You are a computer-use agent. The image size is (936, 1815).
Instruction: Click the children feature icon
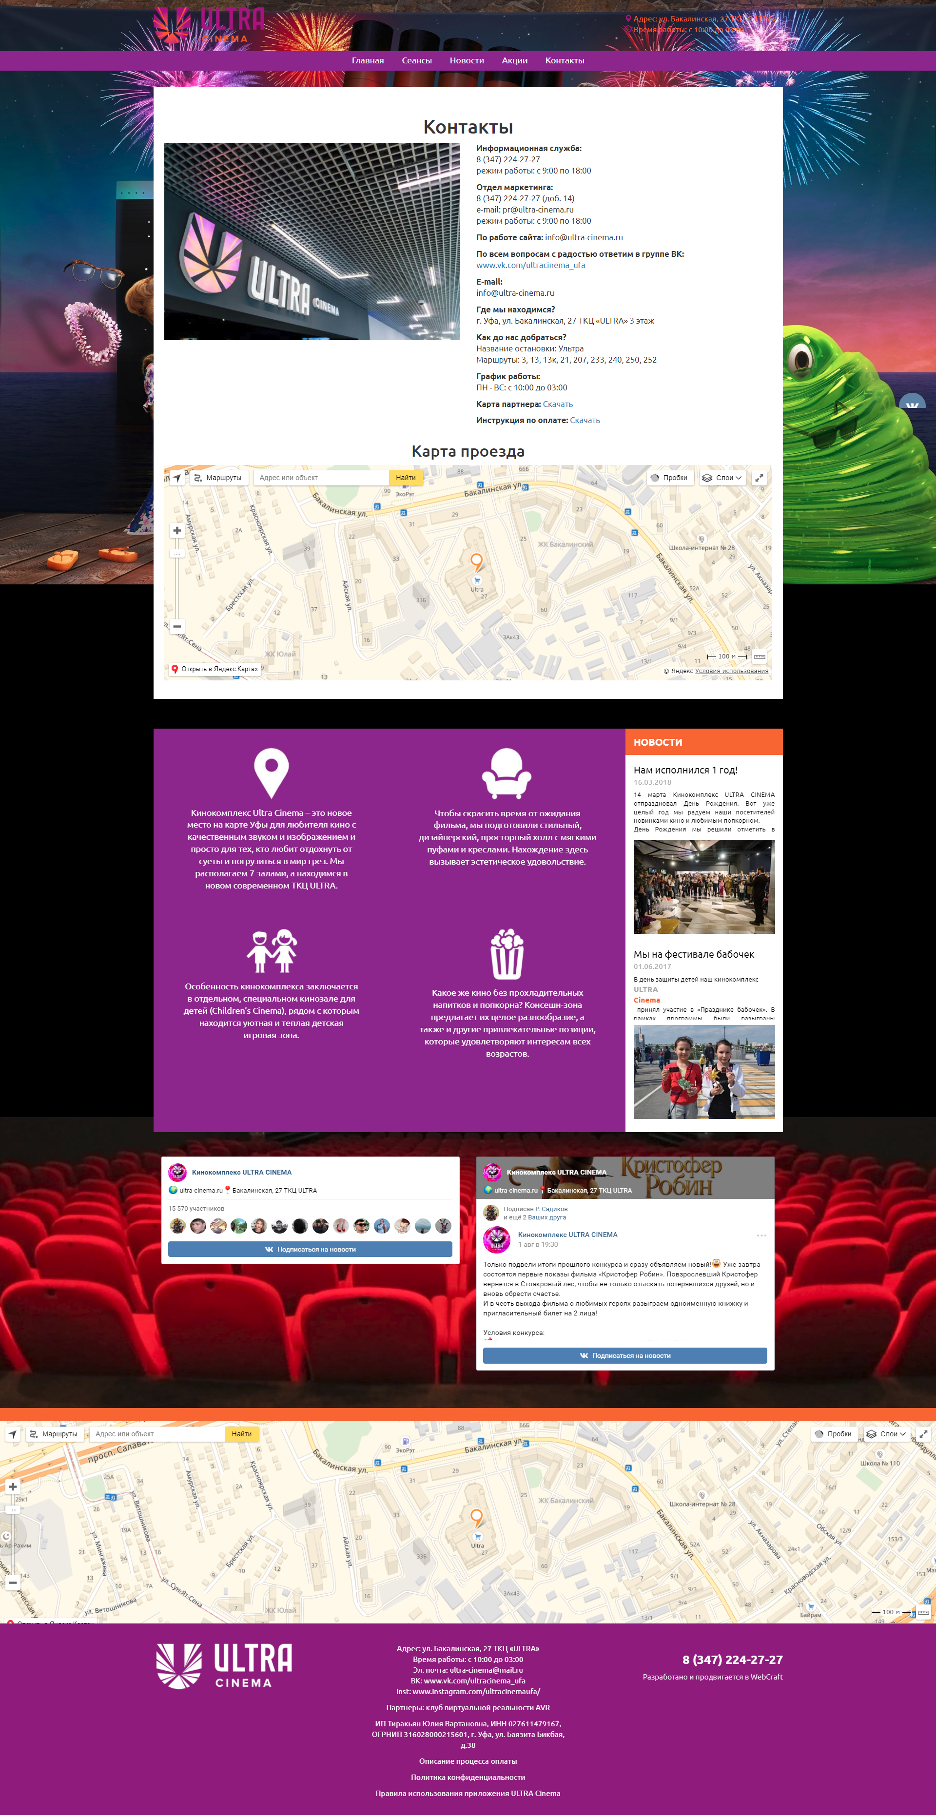tap(272, 951)
